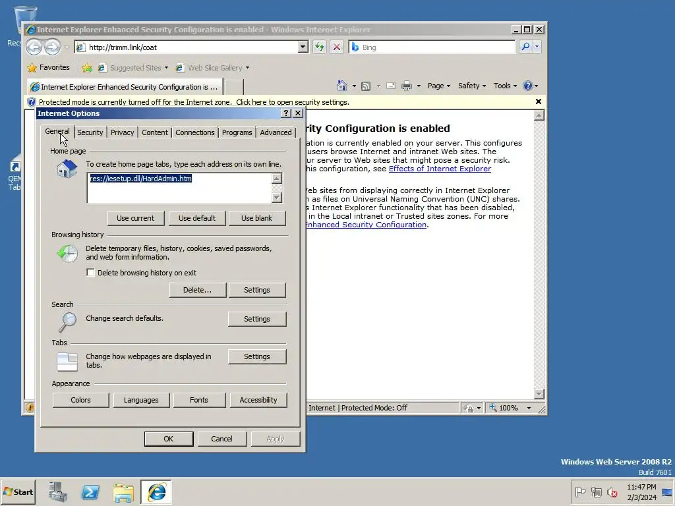This screenshot has height=506, width=675.
Task: Open Tabs Settings button
Action: [x=257, y=356]
